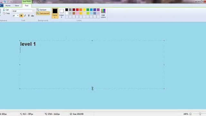The image size is (206, 116).
Task: Pick the gold color swatch
Action: tap(81, 13)
